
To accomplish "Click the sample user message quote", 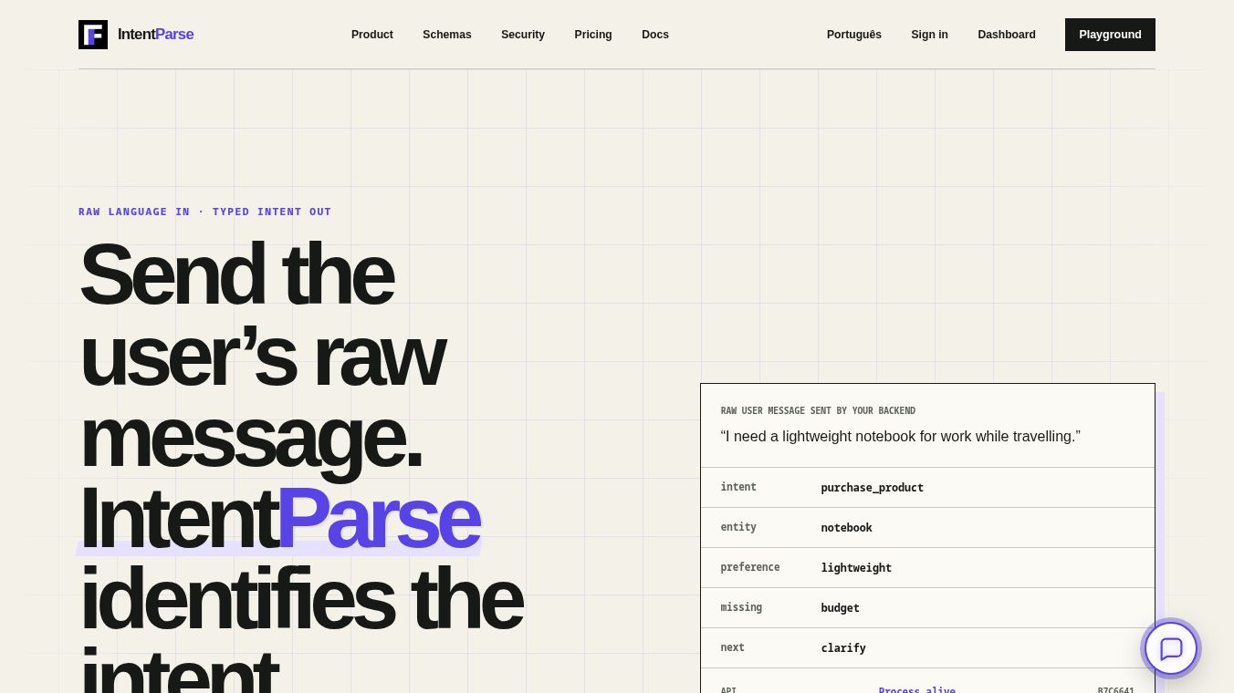I will click(x=901, y=437).
